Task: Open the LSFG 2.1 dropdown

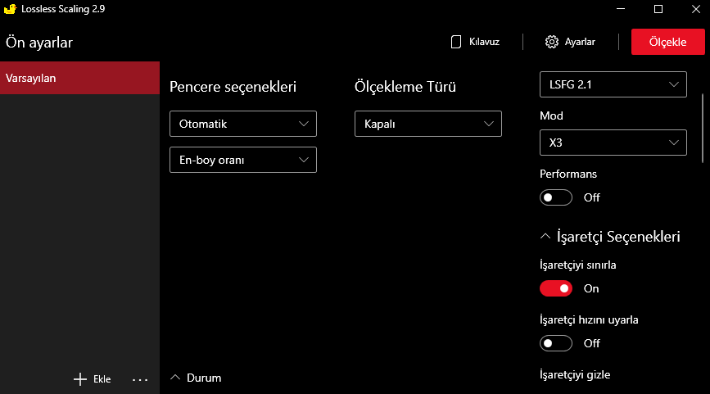Action: point(613,84)
